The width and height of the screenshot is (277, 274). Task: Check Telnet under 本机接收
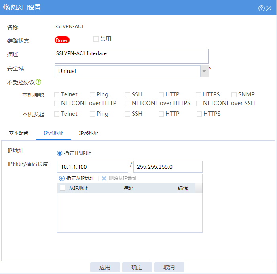coord(57,94)
